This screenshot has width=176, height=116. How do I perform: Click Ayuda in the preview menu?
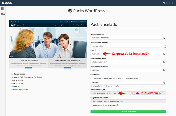[57, 25]
